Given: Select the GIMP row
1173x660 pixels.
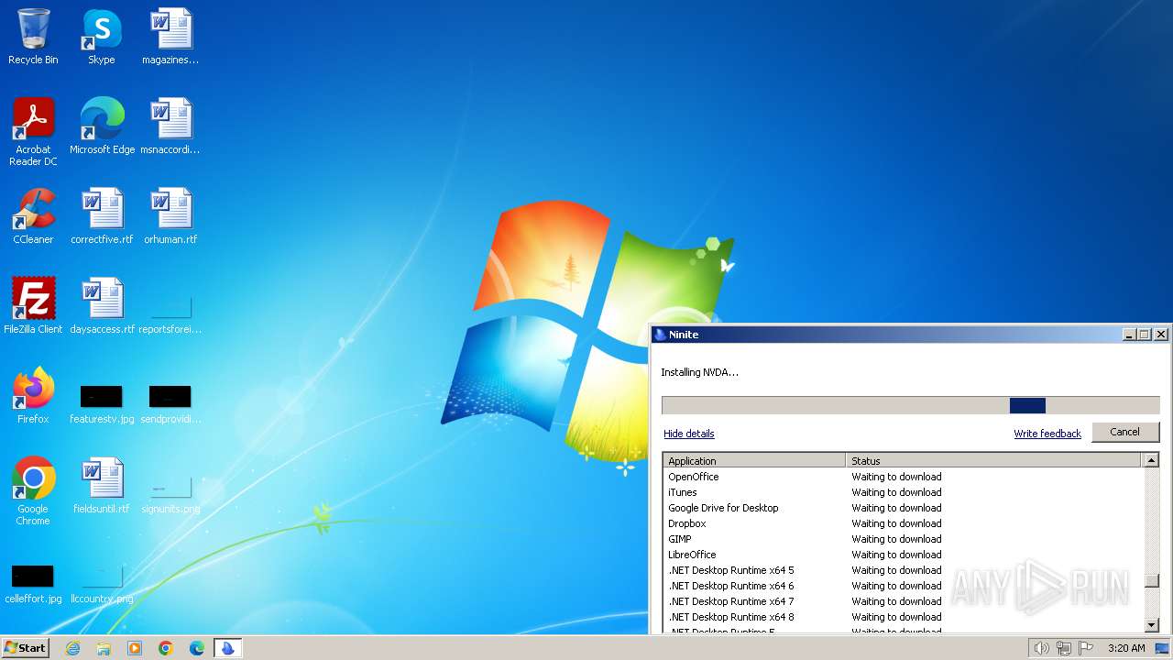Looking at the screenshot, I should 903,539.
